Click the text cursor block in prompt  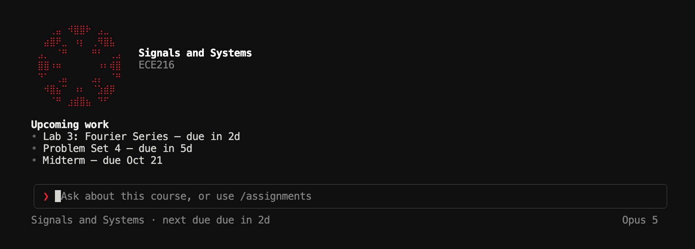pyautogui.click(x=58, y=196)
